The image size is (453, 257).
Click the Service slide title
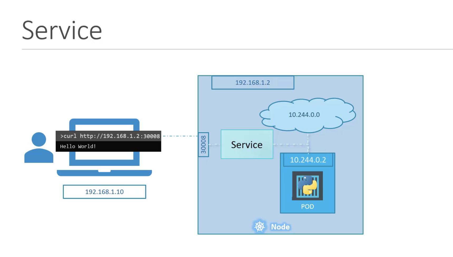62,31
